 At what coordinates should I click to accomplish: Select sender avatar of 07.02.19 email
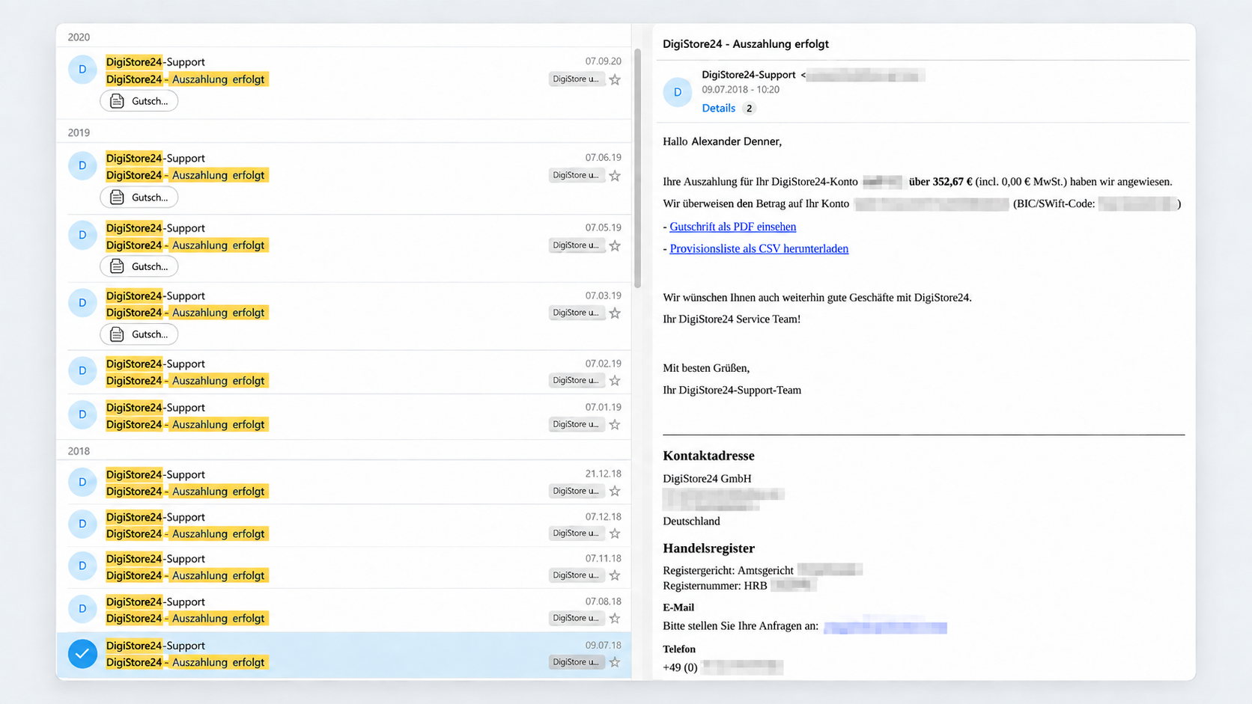(x=82, y=371)
